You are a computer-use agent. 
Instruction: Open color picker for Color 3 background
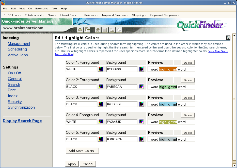click(x=141, y=104)
